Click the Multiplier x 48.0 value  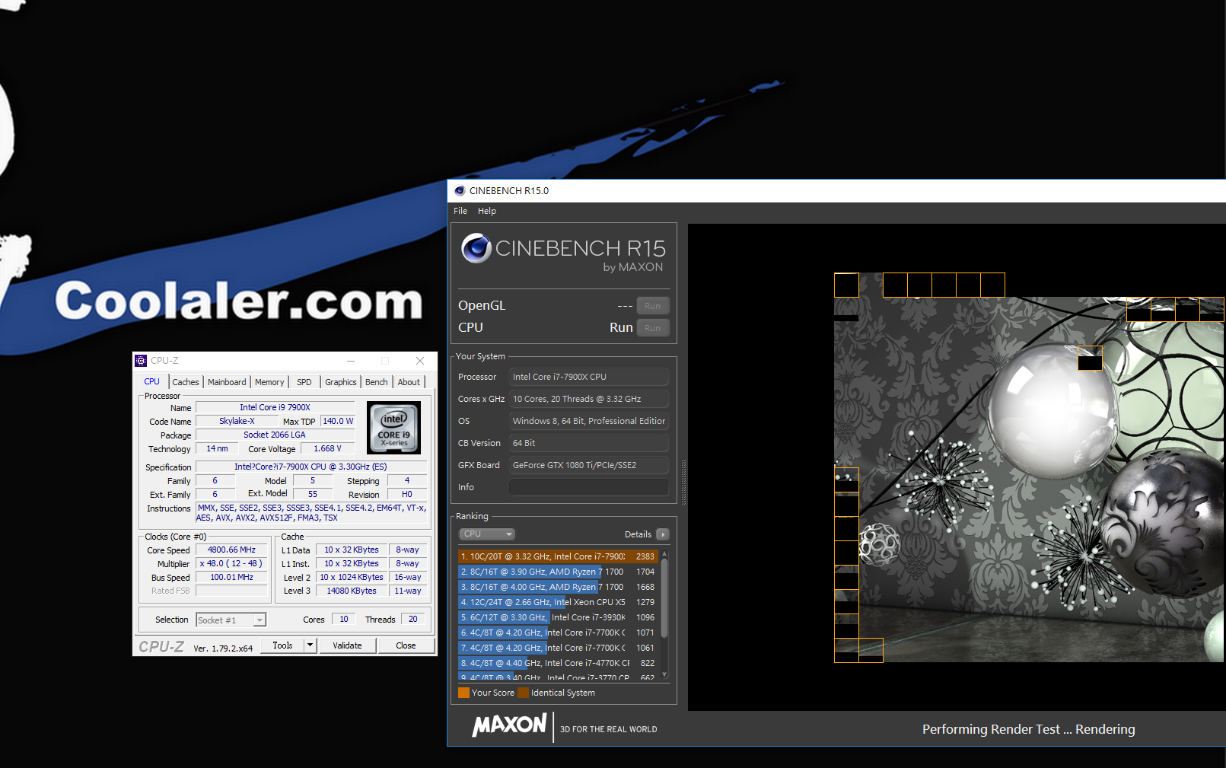pos(231,563)
